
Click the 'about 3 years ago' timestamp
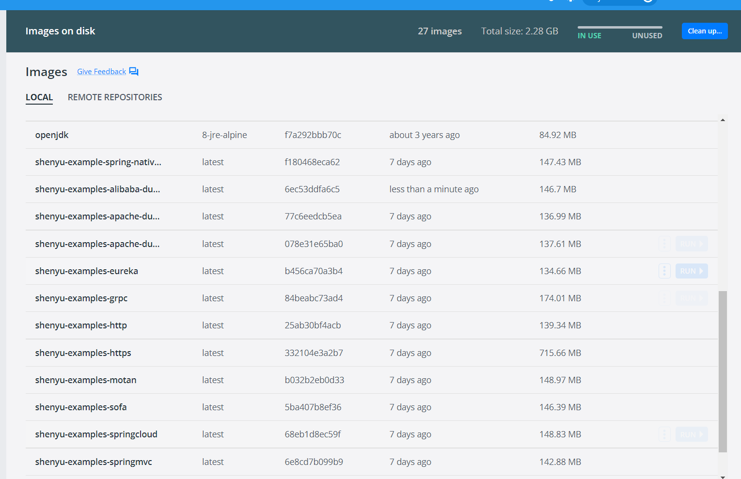click(425, 135)
